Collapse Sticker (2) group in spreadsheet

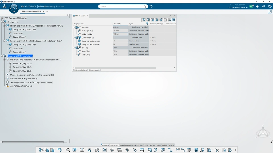74,27
